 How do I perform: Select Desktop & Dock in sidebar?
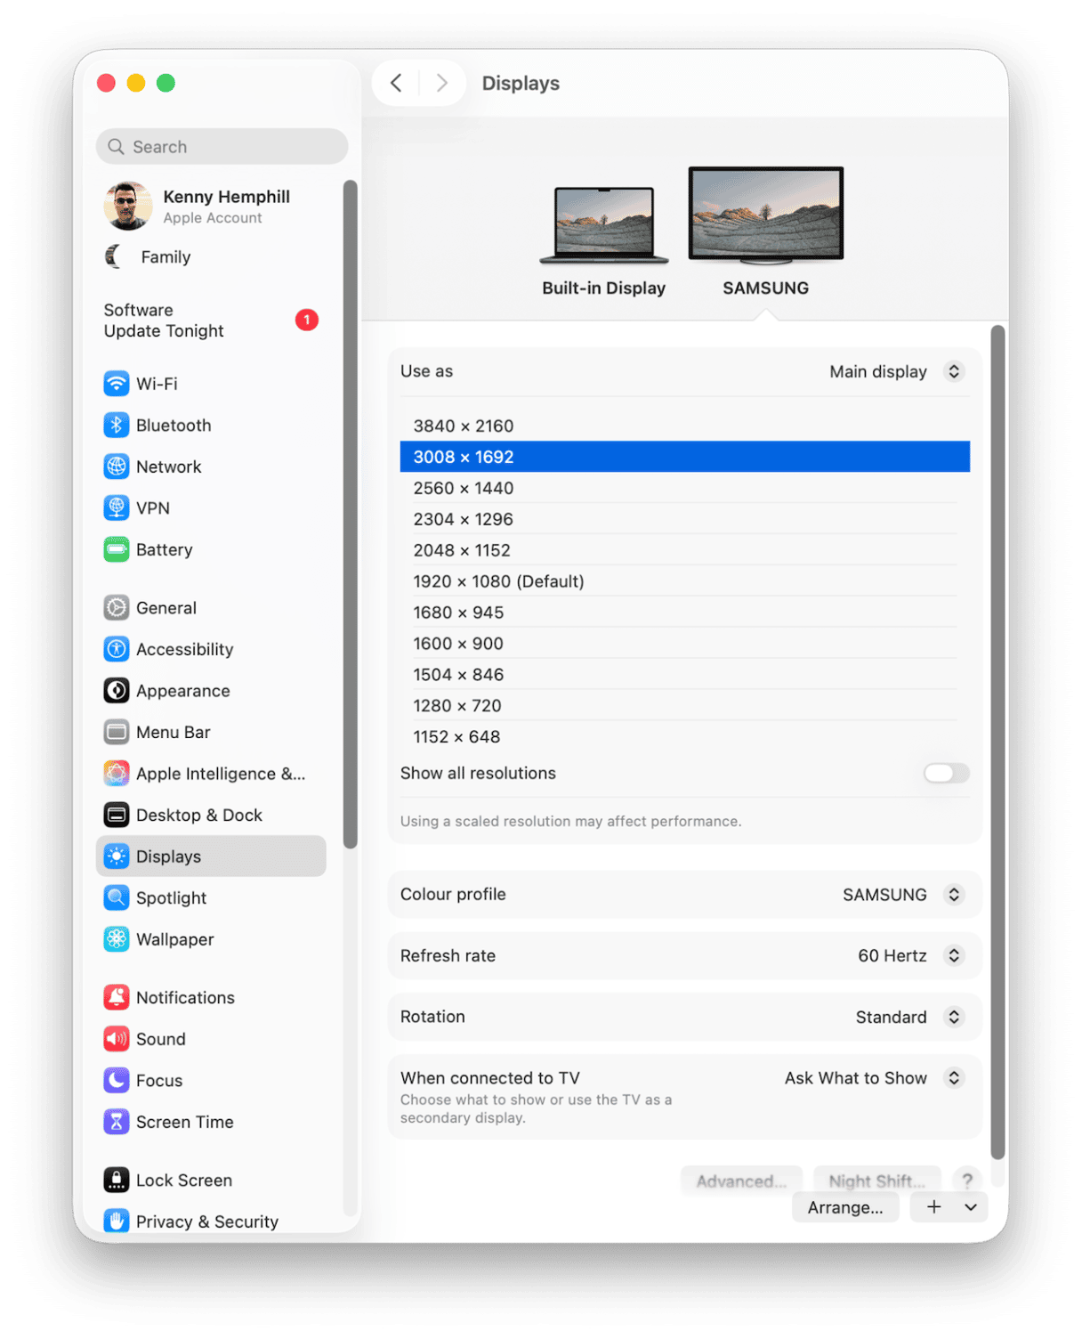click(x=198, y=815)
